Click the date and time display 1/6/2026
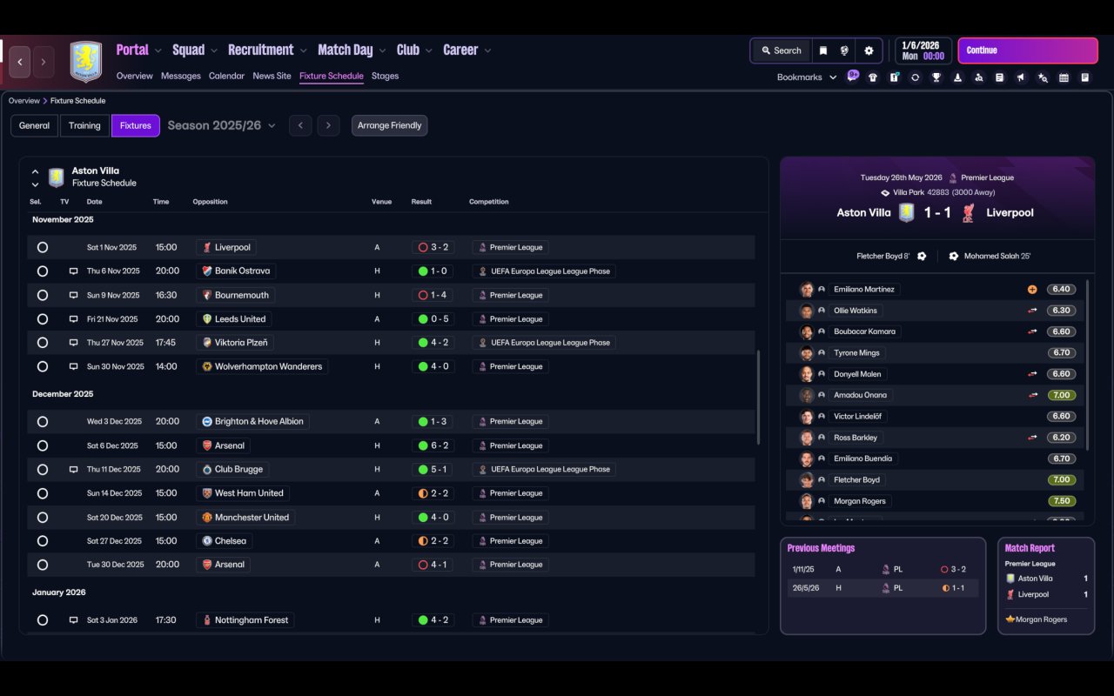Image resolution: width=1114 pixels, height=696 pixels. pyautogui.click(x=923, y=50)
